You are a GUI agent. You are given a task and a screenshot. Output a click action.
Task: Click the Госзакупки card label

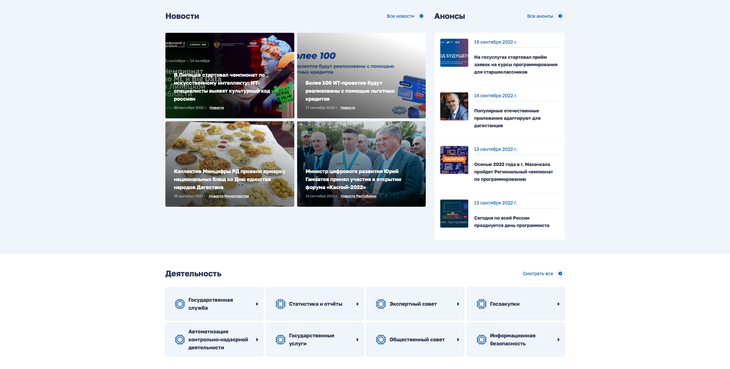[x=505, y=304]
